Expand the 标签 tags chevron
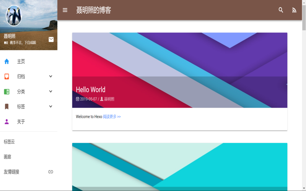 [x=50, y=107]
